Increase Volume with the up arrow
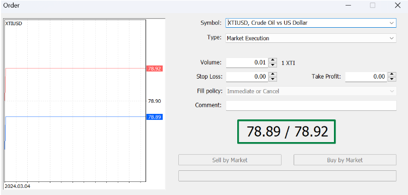This screenshot has height=195, width=408. (273, 60)
